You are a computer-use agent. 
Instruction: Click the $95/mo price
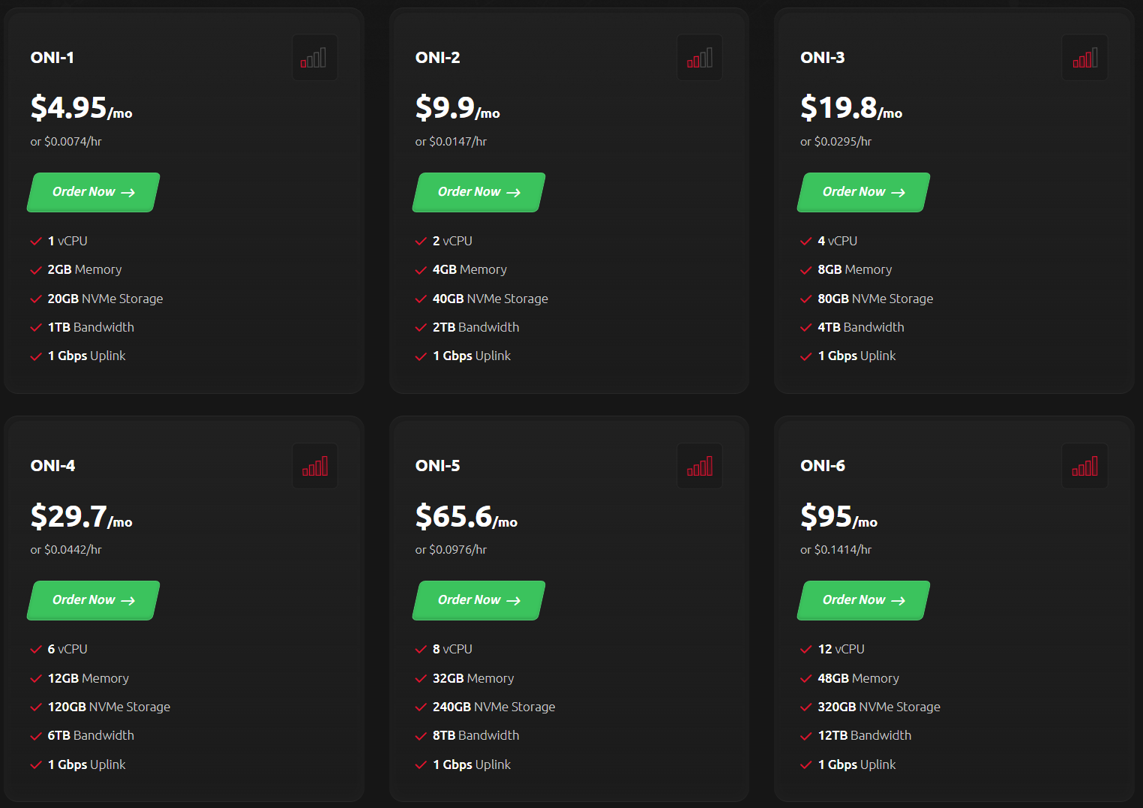pos(838,516)
